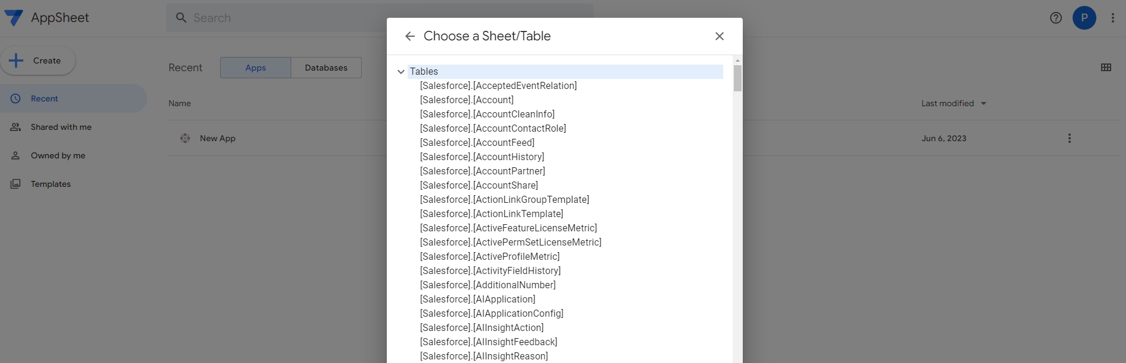Open the vertical dots menu beside avatar

pyautogui.click(x=1113, y=18)
